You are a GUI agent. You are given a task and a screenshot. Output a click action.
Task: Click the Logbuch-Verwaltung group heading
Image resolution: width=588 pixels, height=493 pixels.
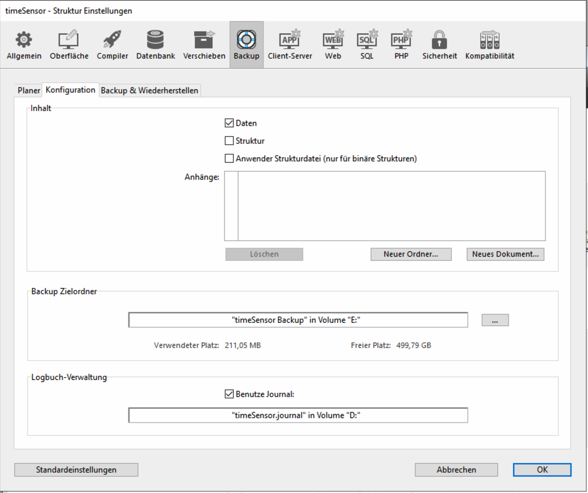click(x=69, y=377)
